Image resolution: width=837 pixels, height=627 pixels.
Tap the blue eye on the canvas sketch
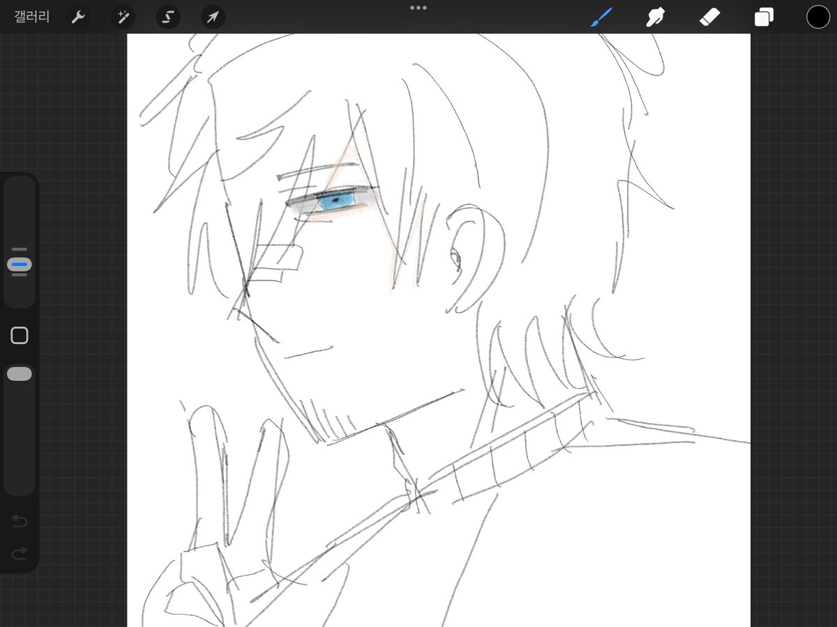click(337, 201)
